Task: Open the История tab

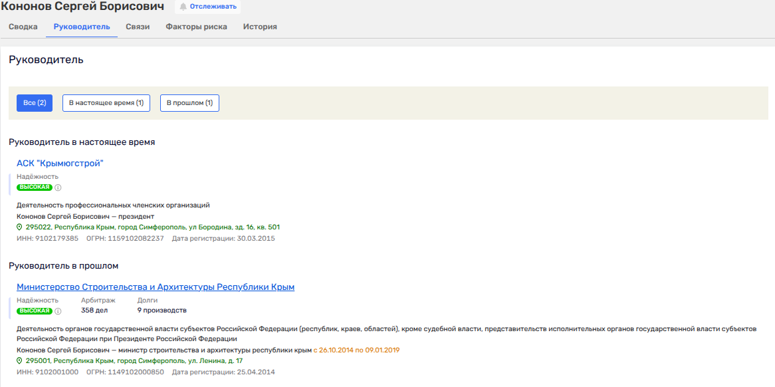Action: point(260,27)
